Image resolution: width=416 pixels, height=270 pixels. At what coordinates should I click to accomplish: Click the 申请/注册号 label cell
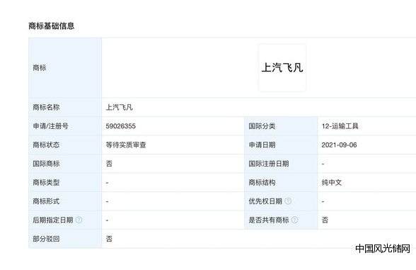coord(65,126)
